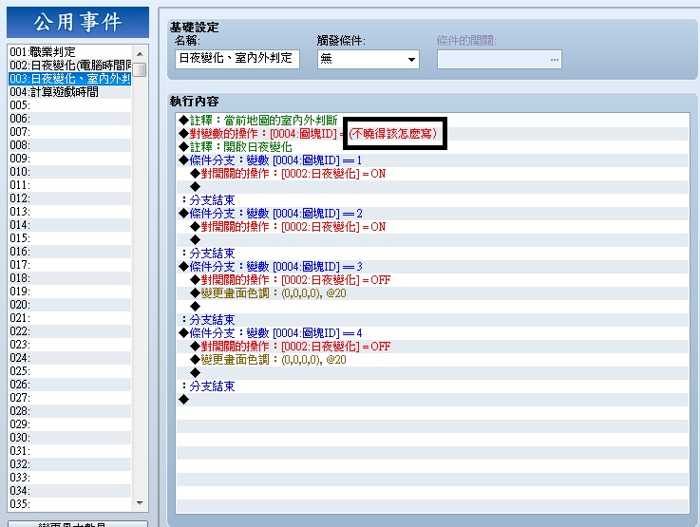Select empty common event slot 025

70,371
